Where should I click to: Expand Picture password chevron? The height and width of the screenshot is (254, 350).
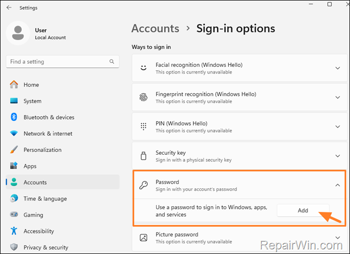pyautogui.click(x=338, y=238)
